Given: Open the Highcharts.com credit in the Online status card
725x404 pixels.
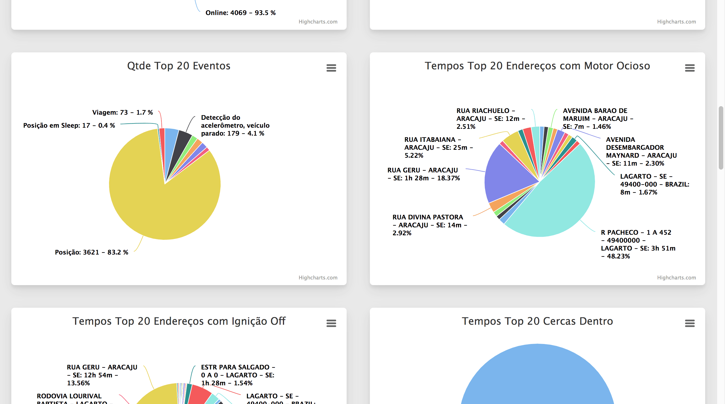Looking at the screenshot, I should (318, 22).
